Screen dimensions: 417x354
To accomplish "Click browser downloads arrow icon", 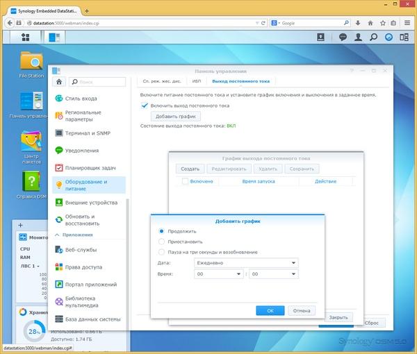I will 358,23.
